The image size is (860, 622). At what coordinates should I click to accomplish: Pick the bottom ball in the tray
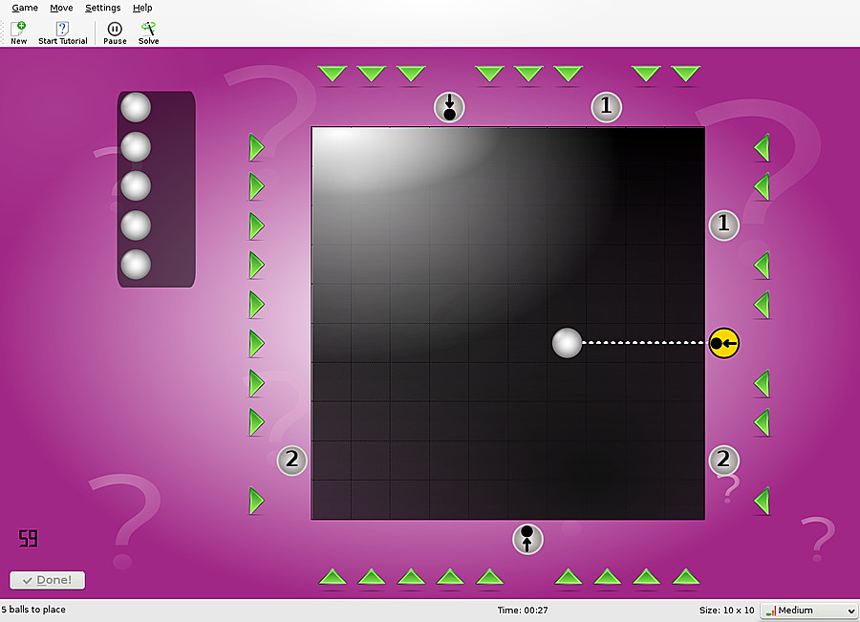[x=136, y=265]
